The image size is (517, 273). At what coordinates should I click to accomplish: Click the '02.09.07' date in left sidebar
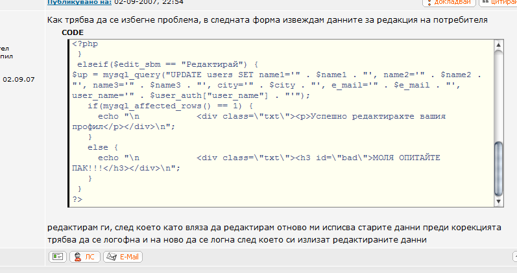[18, 80]
